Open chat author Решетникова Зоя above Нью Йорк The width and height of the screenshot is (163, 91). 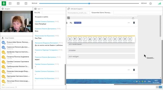[x=45, y=36]
